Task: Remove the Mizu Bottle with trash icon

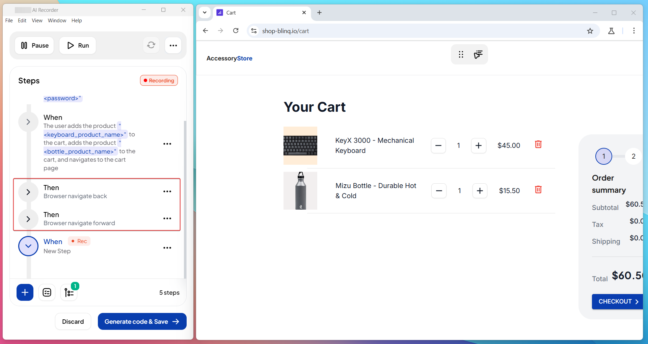Action: pos(538,190)
